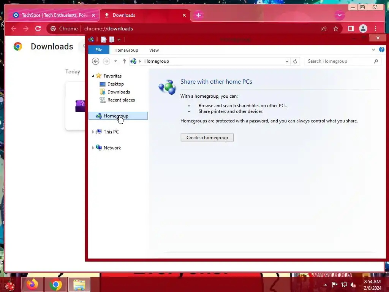389x292 pixels.
Task: Refresh the Homegroup folder view
Action: [x=295, y=61]
